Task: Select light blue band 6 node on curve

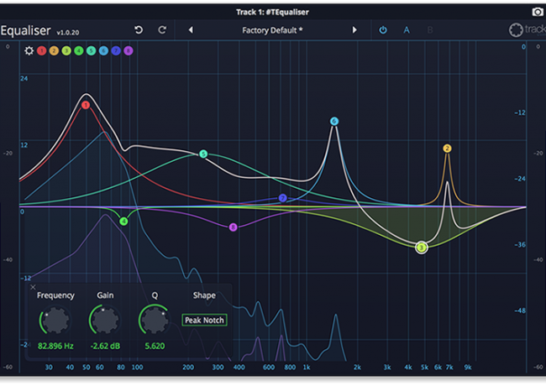Action: point(334,121)
